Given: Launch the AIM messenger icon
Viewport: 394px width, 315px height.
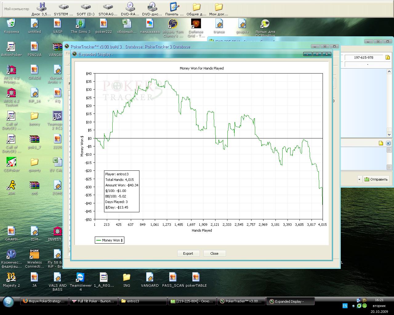Looking at the screenshot, I should coord(11,188).
